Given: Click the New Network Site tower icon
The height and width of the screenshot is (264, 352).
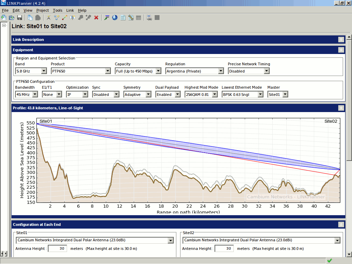Looking at the screenshot, I should 48,18.
